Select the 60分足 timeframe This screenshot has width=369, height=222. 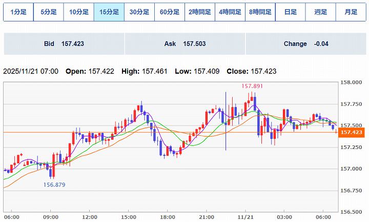[x=169, y=12]
